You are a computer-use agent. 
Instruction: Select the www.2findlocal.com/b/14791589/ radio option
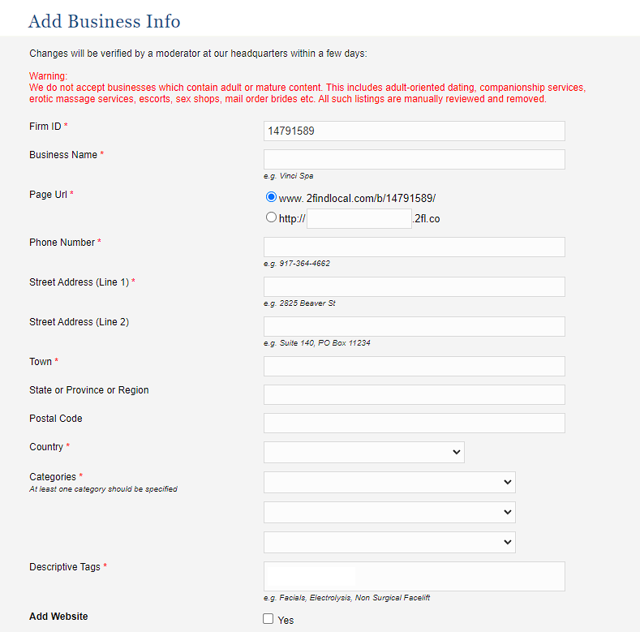[x=271, y=197]
